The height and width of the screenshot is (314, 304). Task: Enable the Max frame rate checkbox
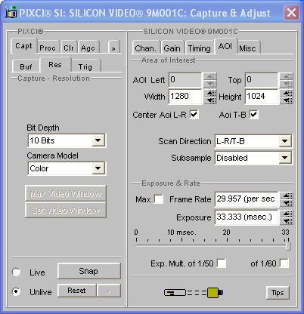click(x=159, y=199)
